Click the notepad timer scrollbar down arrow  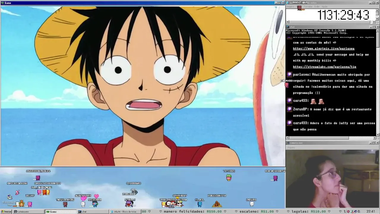coord(378,18)
